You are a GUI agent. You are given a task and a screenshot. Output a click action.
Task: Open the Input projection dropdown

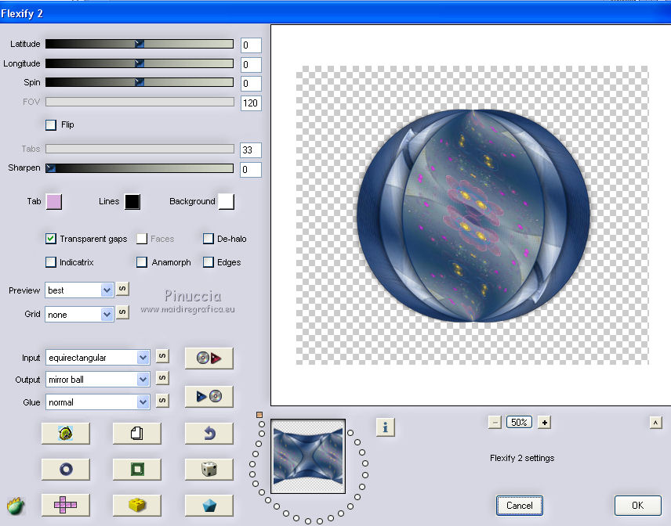tap(97, 358)
